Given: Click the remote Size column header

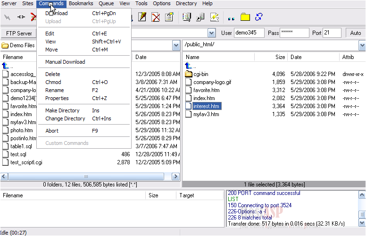Looking at the screenshot, I should [x=271, y=57].
